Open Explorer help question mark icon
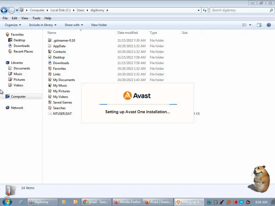The image size is (275, 206). click(269, 25)
